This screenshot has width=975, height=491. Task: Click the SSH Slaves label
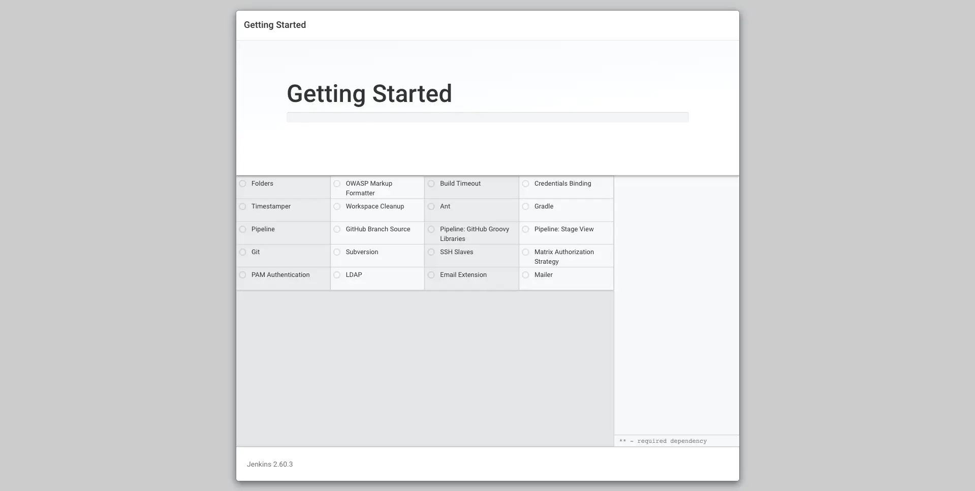click(x=457, y=252)
